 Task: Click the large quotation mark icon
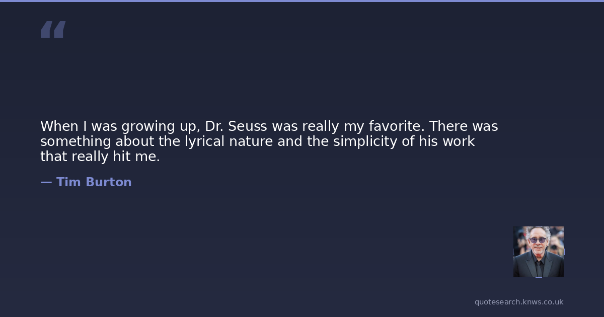[x=53, y=30]
